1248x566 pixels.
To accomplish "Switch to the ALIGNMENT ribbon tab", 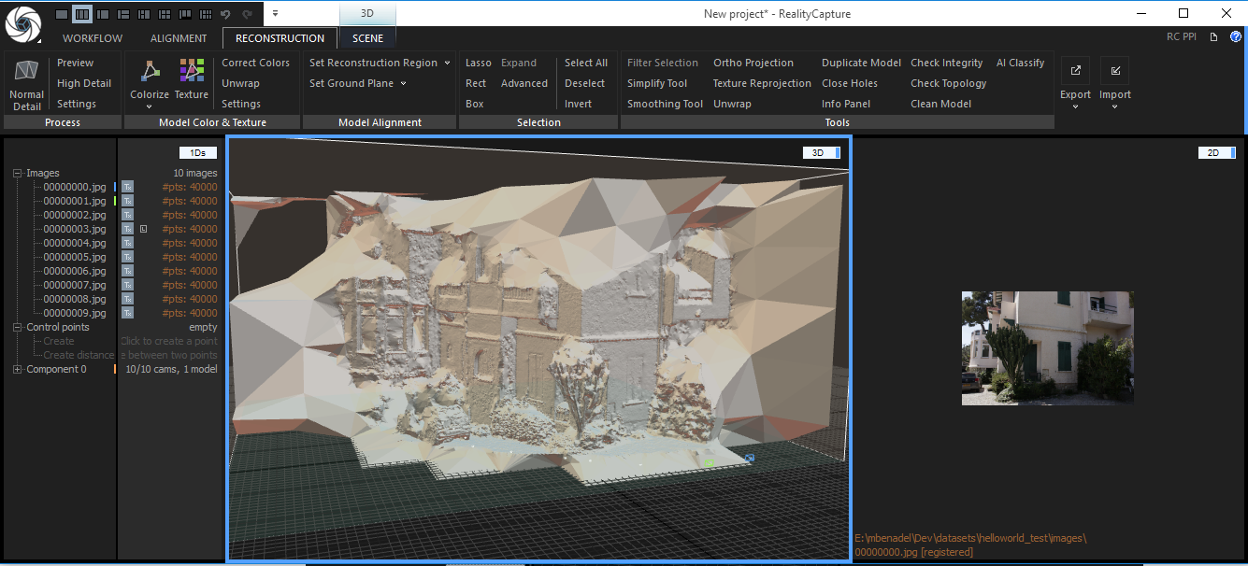I will click(179, 38).
